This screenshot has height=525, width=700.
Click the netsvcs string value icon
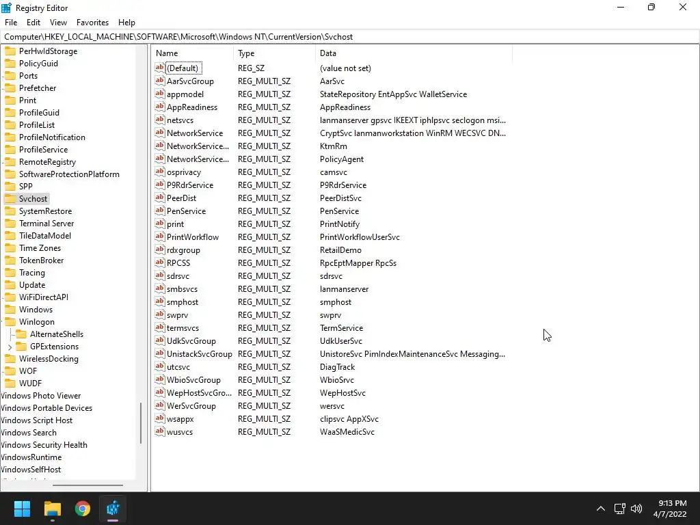pos(160,120)
